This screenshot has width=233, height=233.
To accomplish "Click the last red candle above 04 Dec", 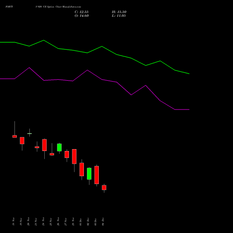I will tap(104, 187).
